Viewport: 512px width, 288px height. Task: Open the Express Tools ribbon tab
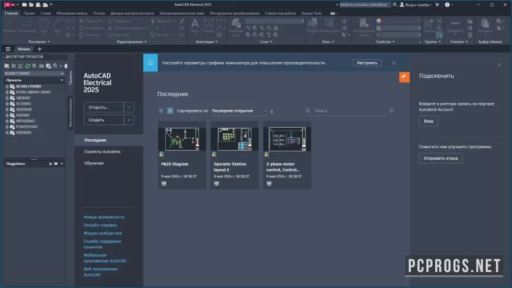[x=312, y=13]
